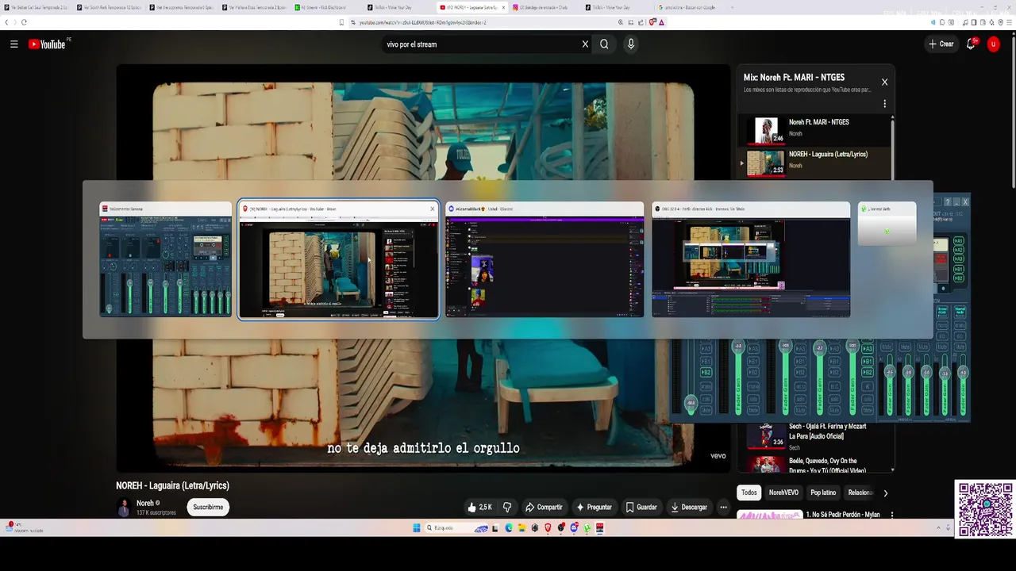Viewport: 1016px width, 571px height.
Task: Close the YouTube Brave window thumbnail
Action: [433, 209]
